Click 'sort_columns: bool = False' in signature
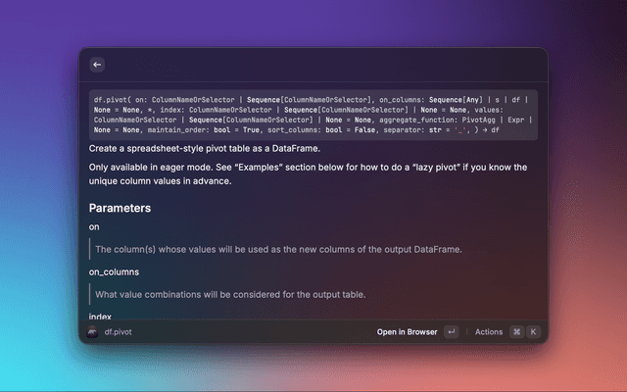Viewport: 627px width, 392px height. tap(297, 129)
